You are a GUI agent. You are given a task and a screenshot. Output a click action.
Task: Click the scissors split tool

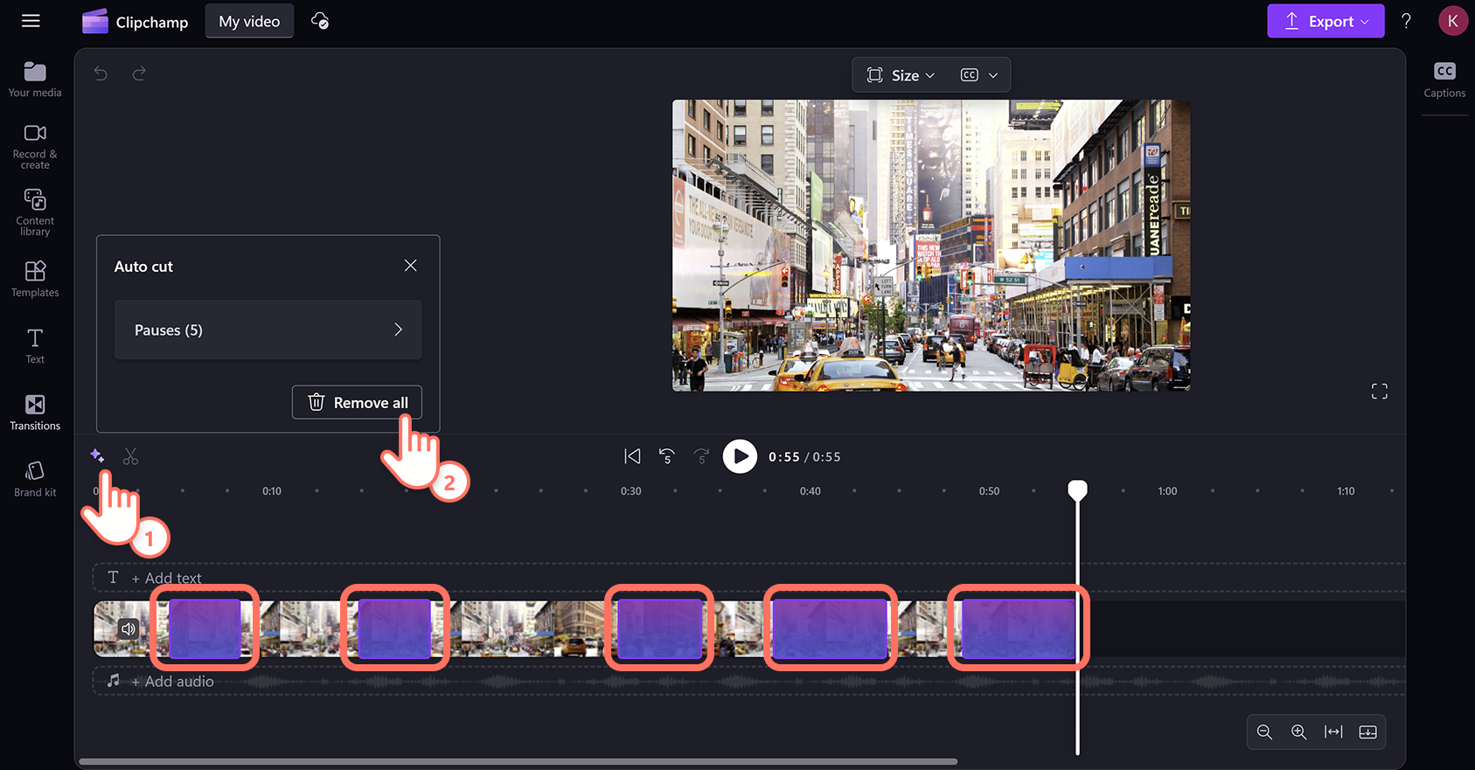pyautogui.click(x=130, y=456)
